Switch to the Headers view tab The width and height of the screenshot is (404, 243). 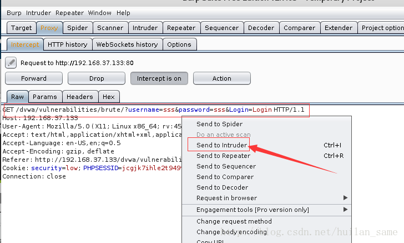[x=80, y=97]
